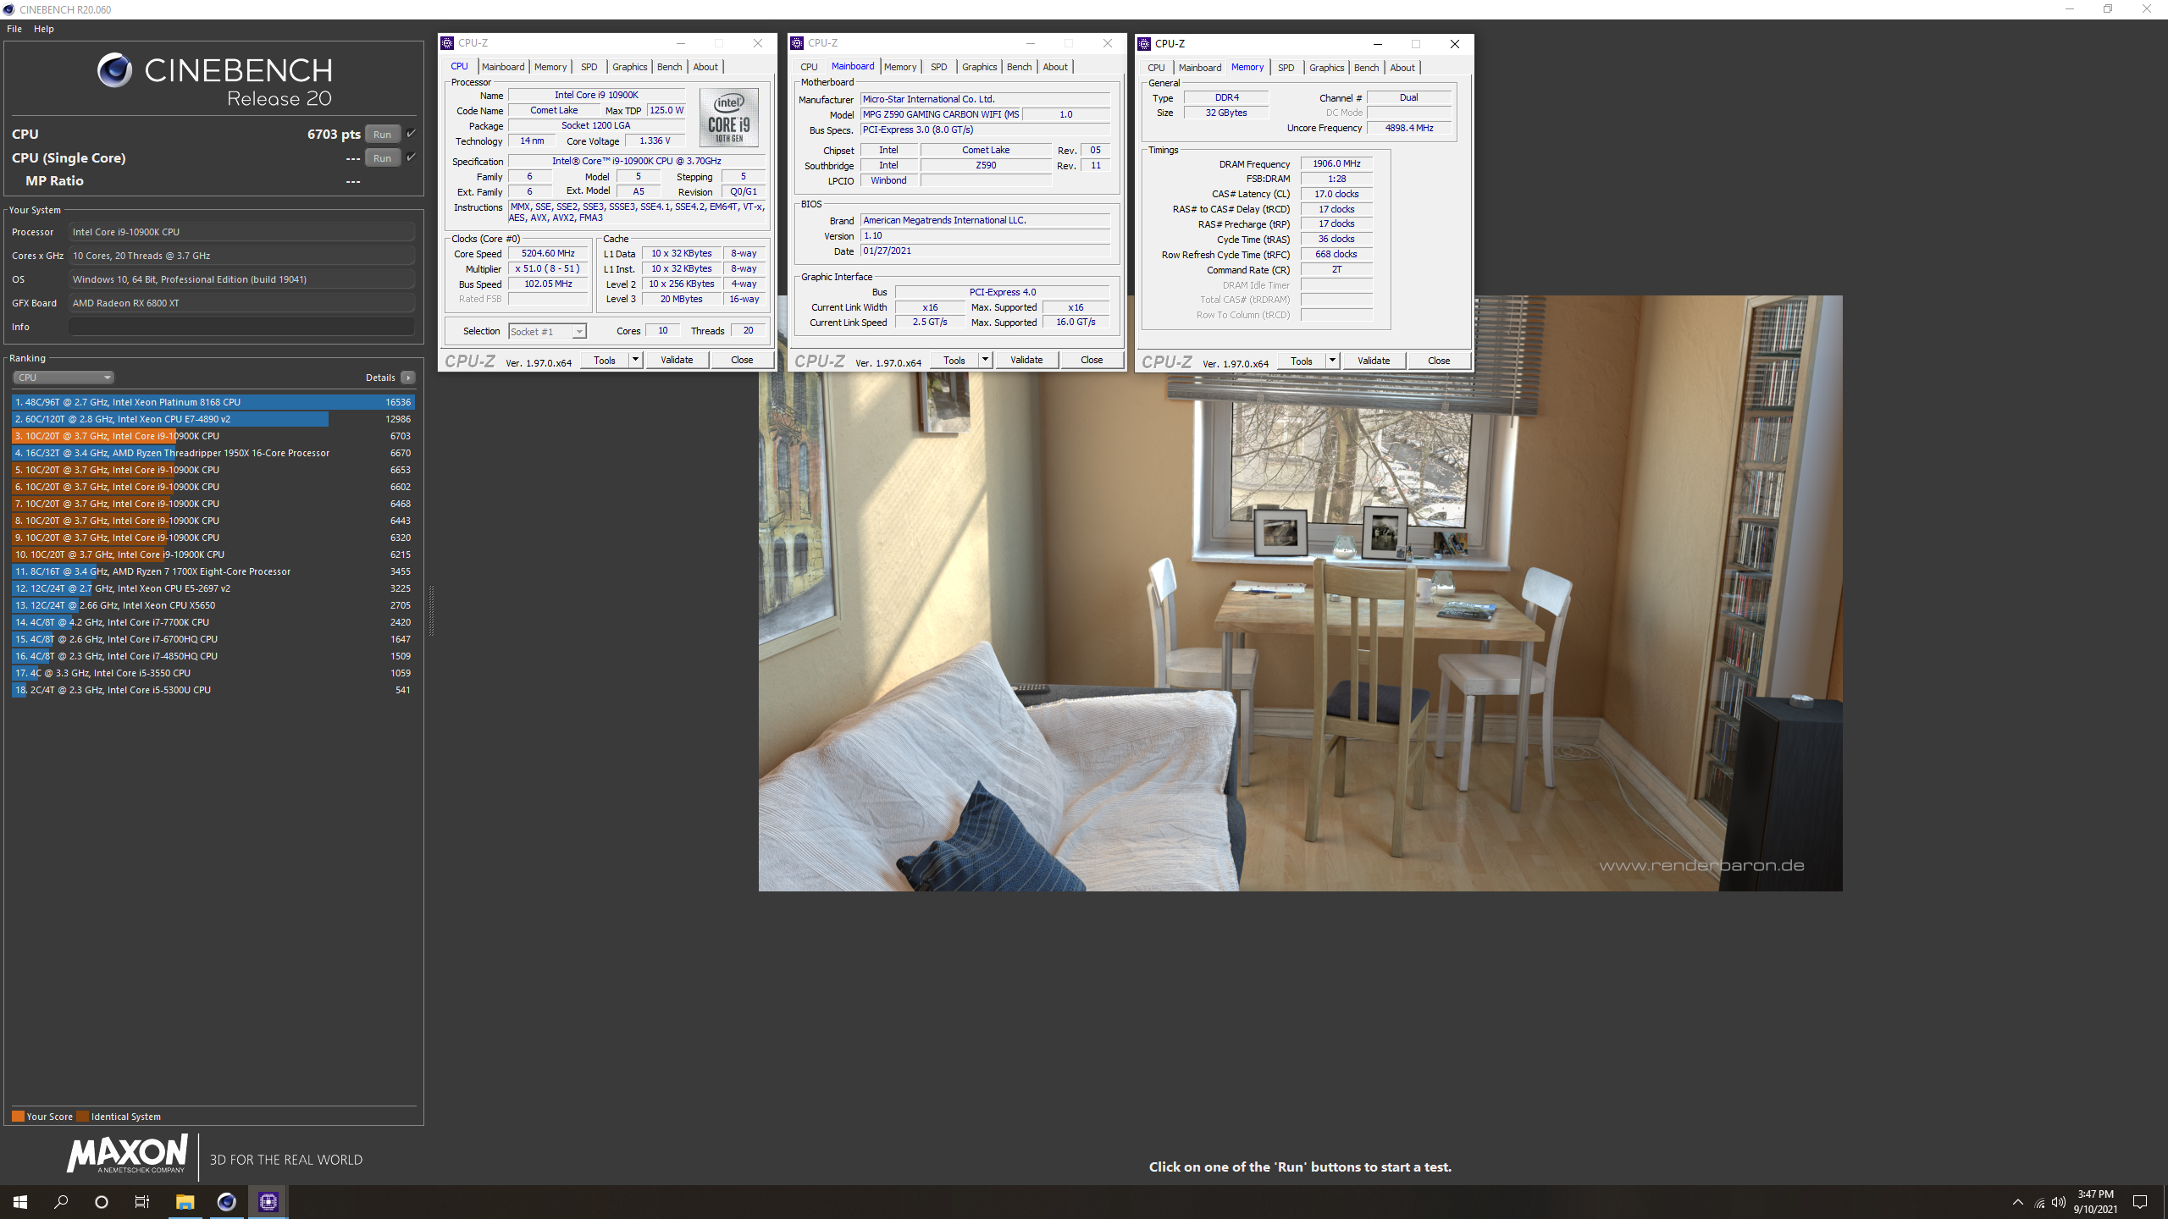The image size is (2168, 1219).
Task: Open Task View on the taskbar
Action: tap(142, 1202)
